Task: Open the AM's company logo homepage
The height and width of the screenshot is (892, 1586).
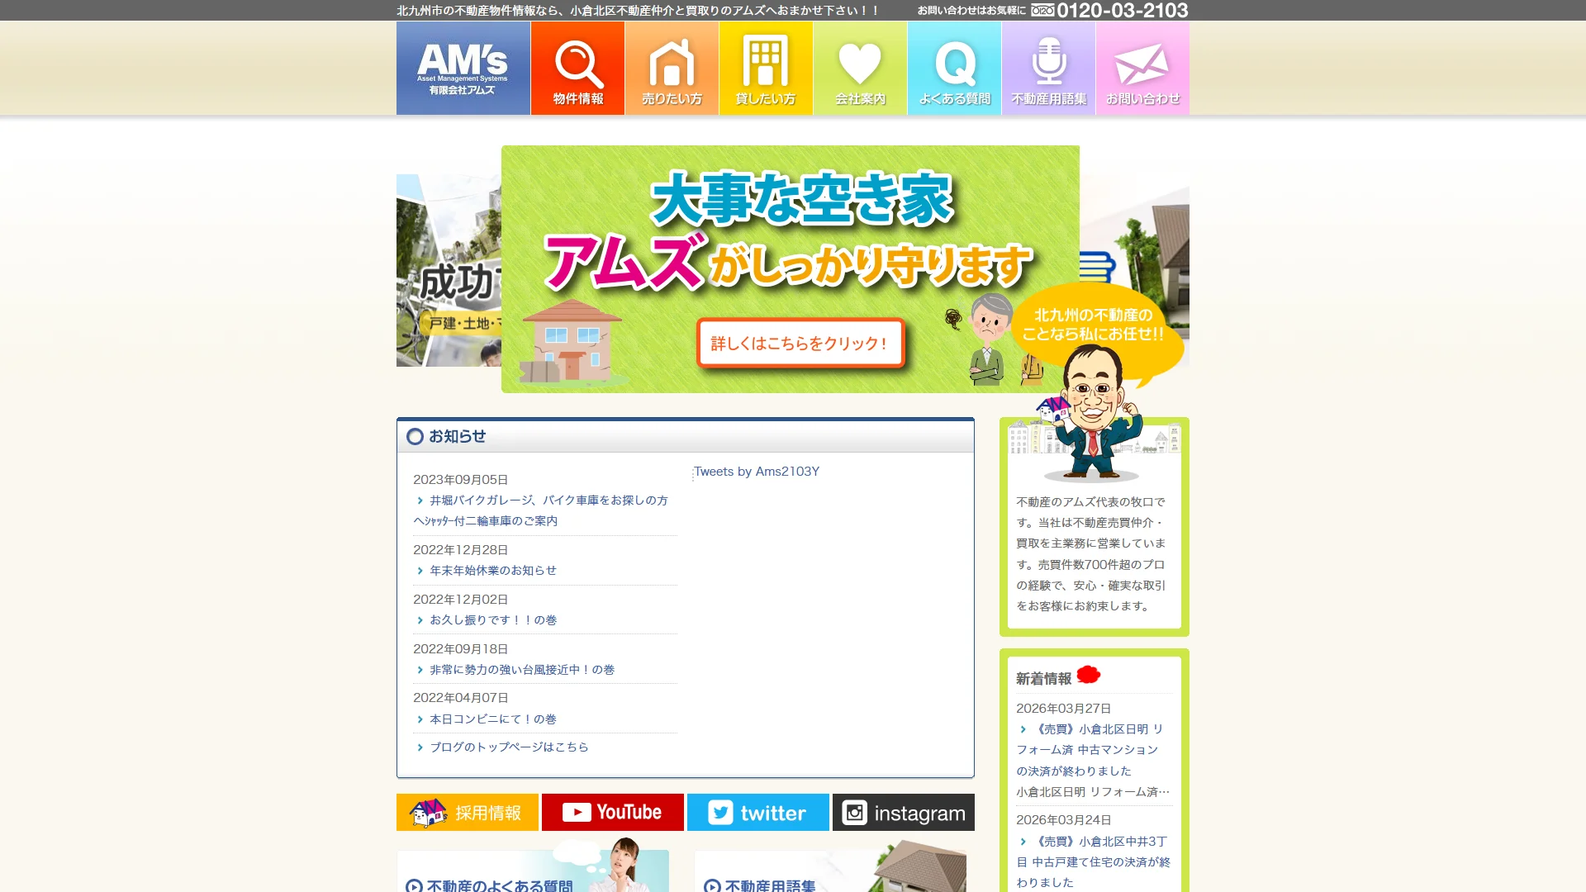Action: pos(463,68)
